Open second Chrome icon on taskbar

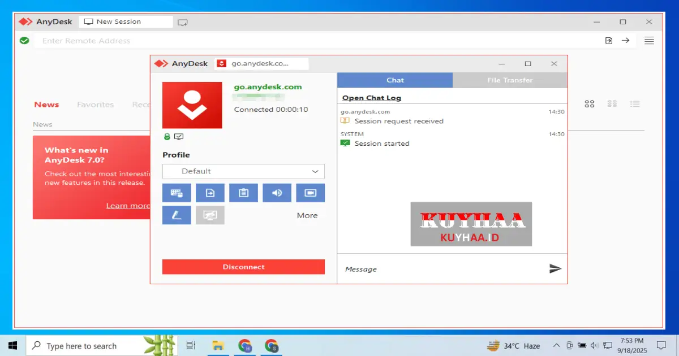(272, 345)
